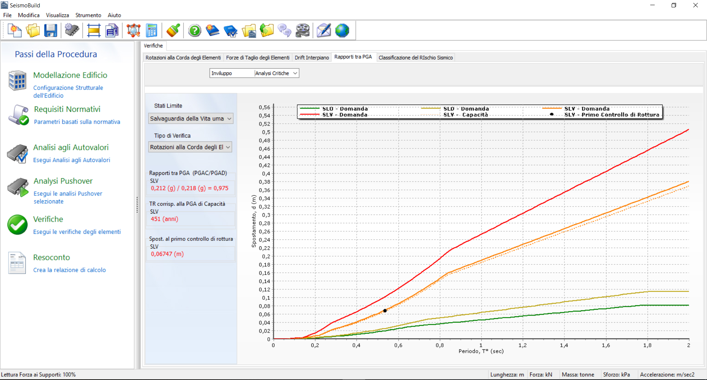
Task: Open the Strumento menu
Action: pyautogui.click(x=88, y=15)
